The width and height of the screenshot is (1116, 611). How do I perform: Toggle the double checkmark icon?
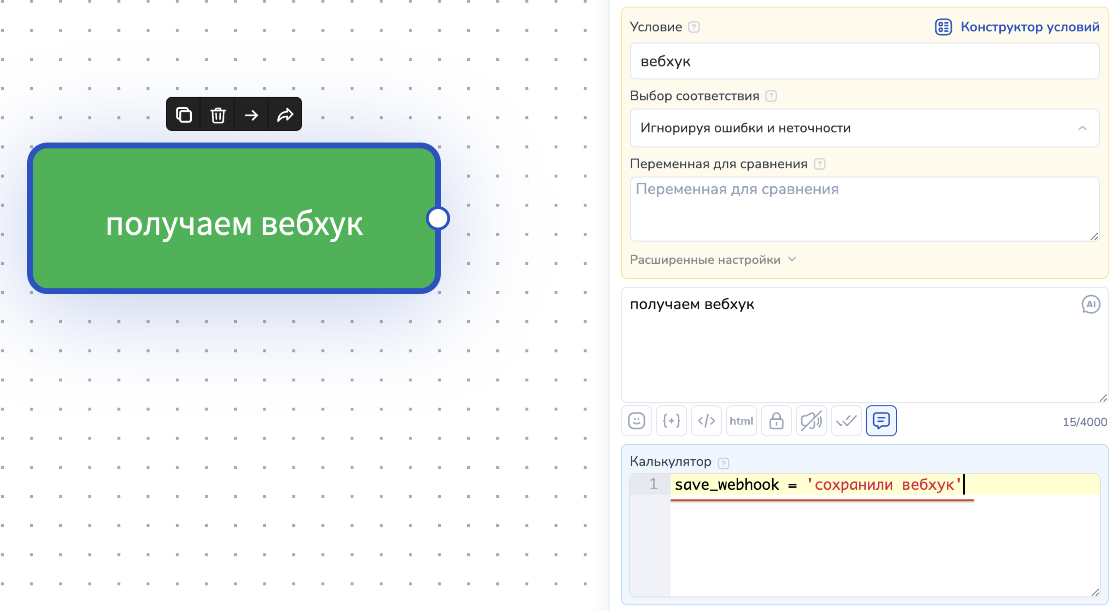coord(846,420)
